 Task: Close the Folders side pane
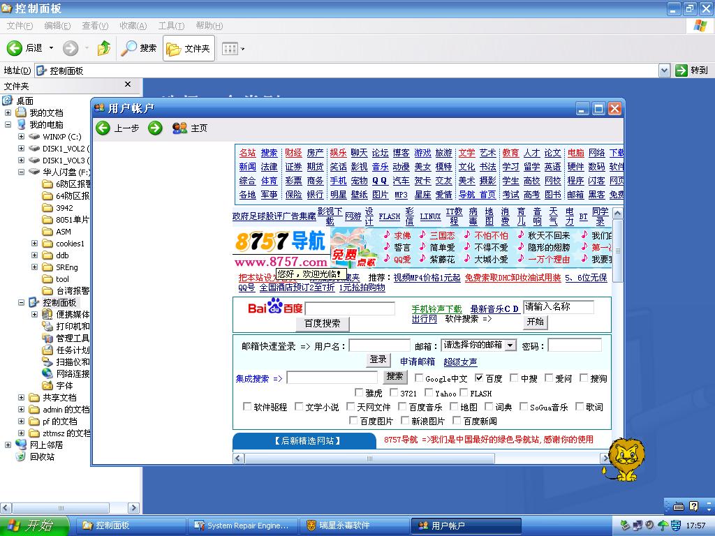coord(128,84)
